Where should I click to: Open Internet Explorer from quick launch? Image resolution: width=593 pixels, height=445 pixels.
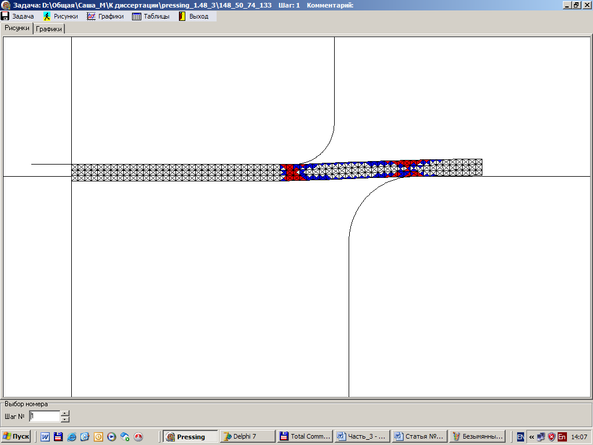pos(72,437)
